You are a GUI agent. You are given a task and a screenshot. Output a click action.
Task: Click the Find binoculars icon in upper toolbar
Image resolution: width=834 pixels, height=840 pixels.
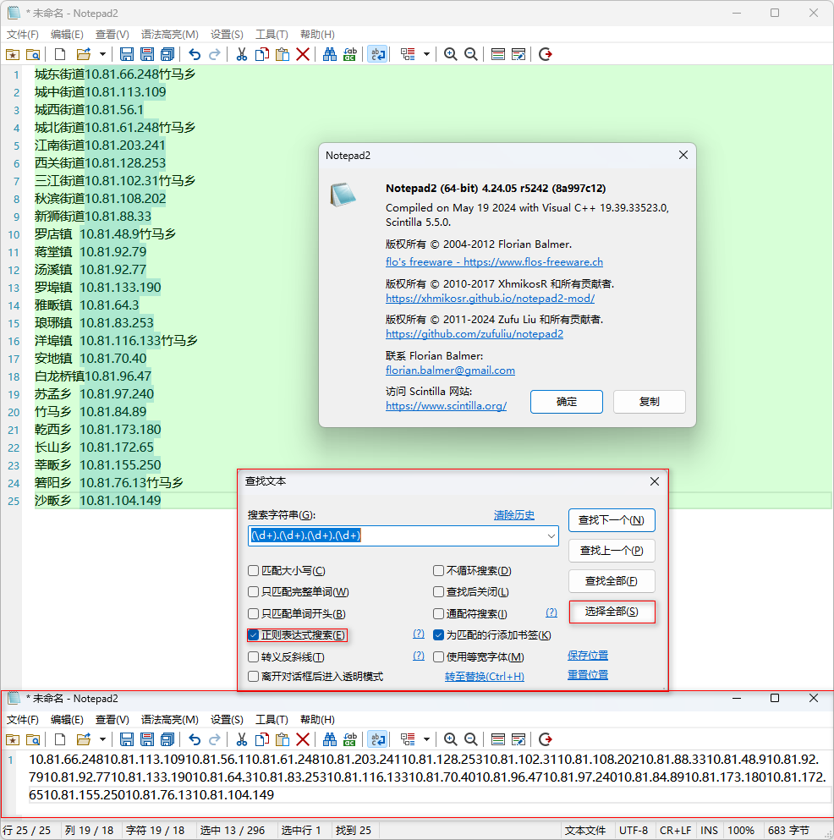click(330, 54)
